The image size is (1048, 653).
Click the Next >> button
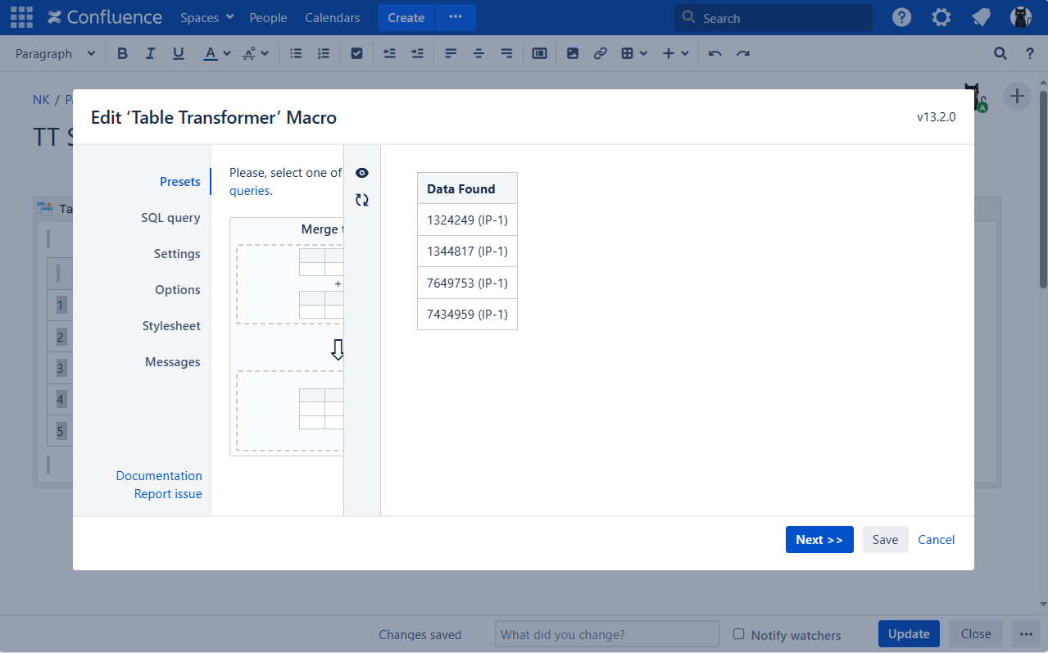819,539
